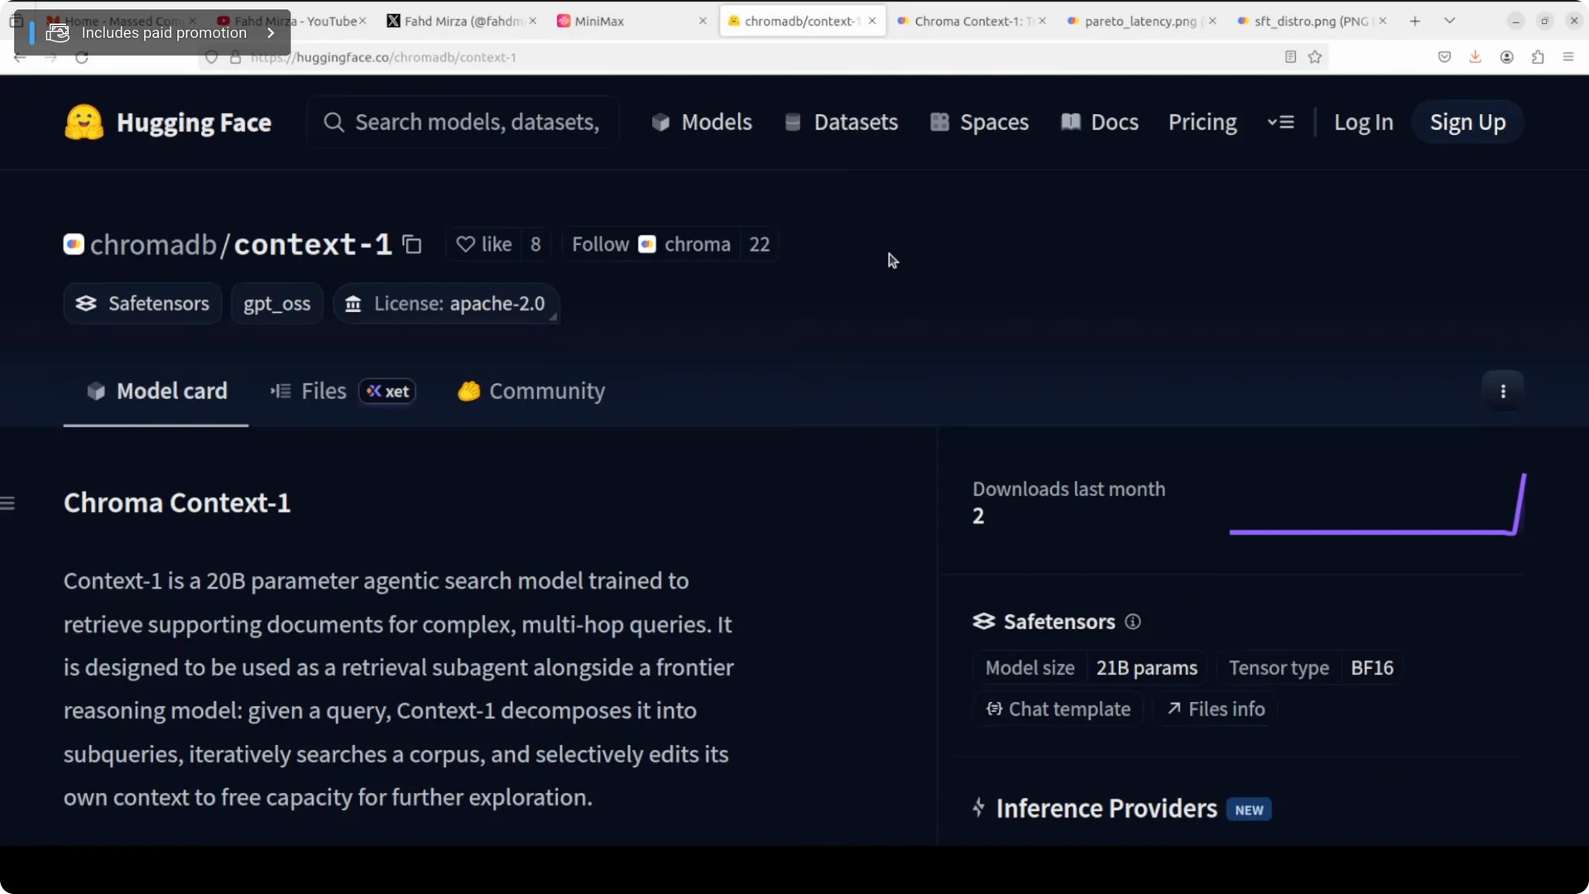Show the 8 likes on this model
The height and width of the screenshot is (894, 1589).
coord(535,244)
